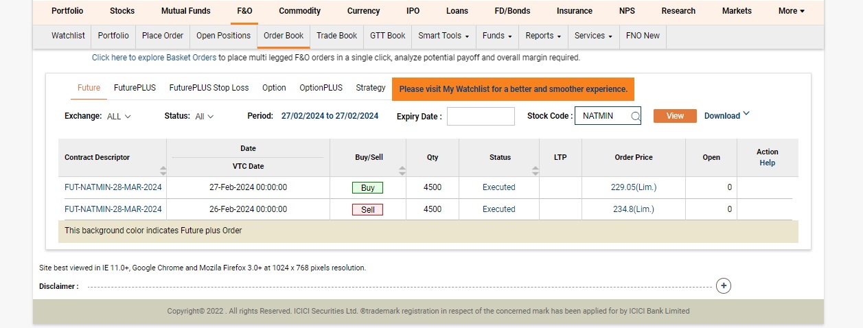Open the Status All dropdown
Image resolution: width=863 pixels, height=328 pixels.
205,117
